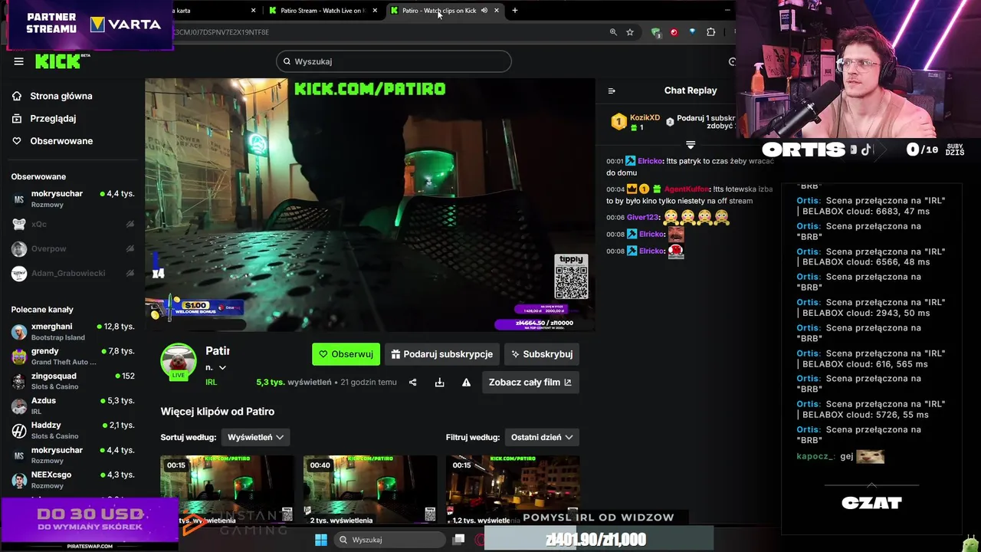Click the clip video player

[x=370, y=205]
